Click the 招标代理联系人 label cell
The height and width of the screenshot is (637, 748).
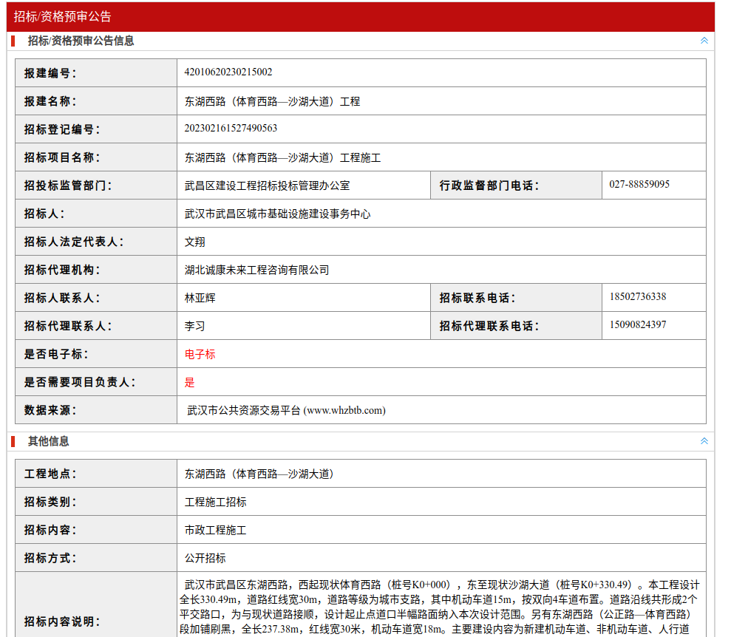[96, 326]
